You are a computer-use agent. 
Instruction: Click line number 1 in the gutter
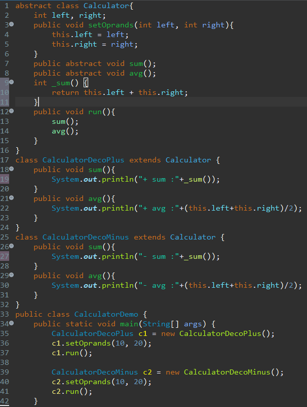pyautogui.click(x=7, y=6)
